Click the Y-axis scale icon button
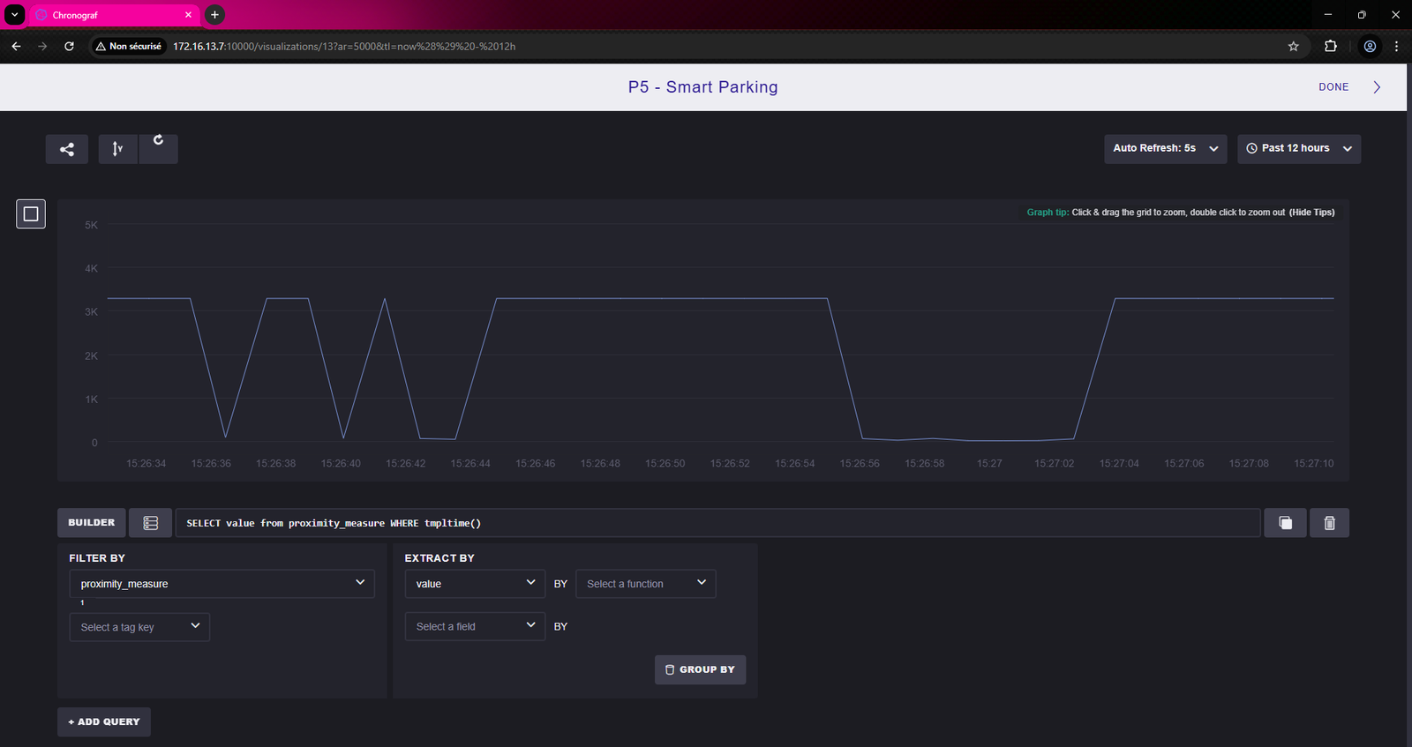This screenshot has width=1412, height=747. 117,149
